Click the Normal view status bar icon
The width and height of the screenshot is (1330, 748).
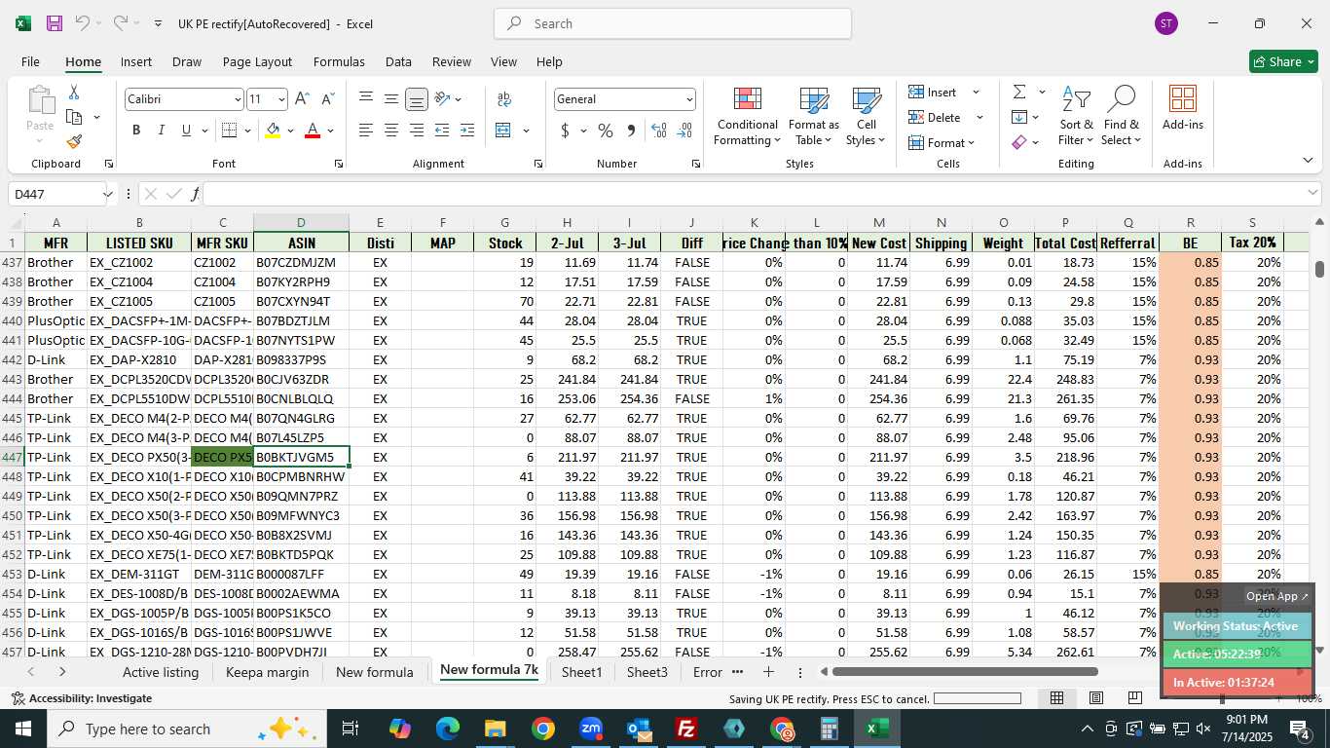coord(1056,698)
